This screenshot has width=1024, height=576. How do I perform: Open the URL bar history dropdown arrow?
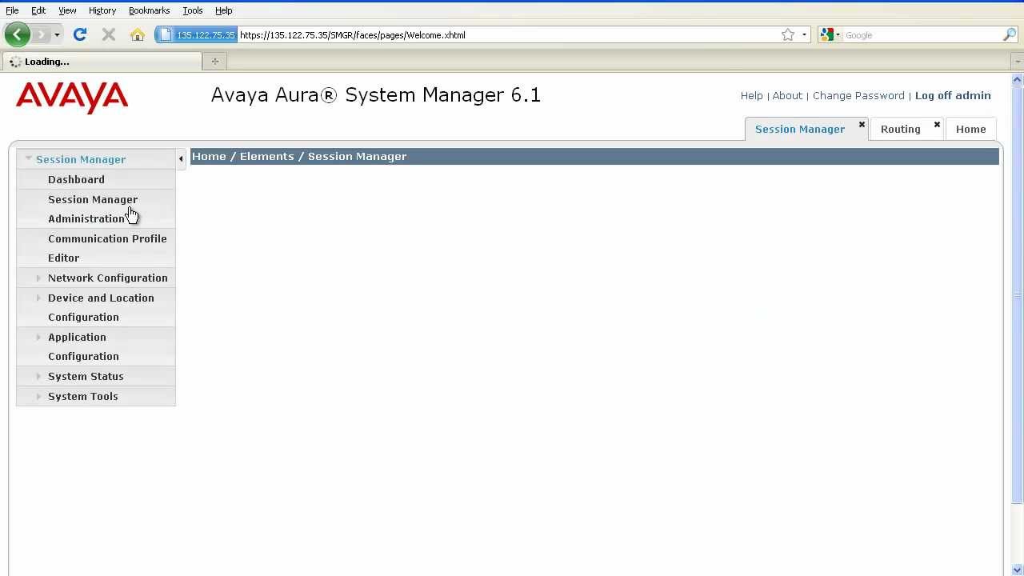coord(804,34)
